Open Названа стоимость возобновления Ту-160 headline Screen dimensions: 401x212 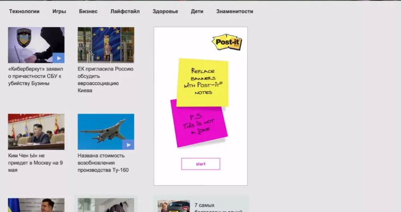[103, 163]
